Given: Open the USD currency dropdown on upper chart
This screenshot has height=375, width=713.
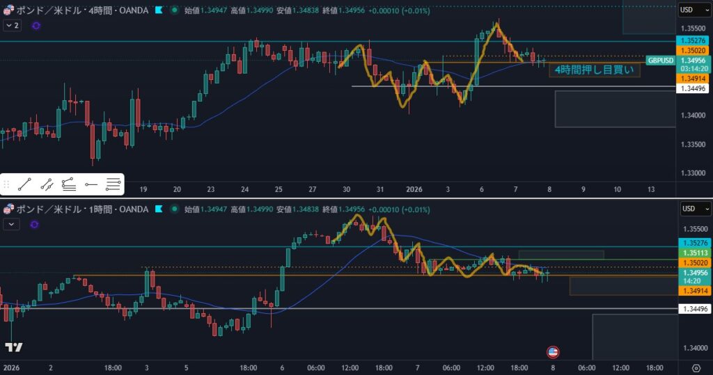Looking at the screenshot, I should [x=694, y=10].
